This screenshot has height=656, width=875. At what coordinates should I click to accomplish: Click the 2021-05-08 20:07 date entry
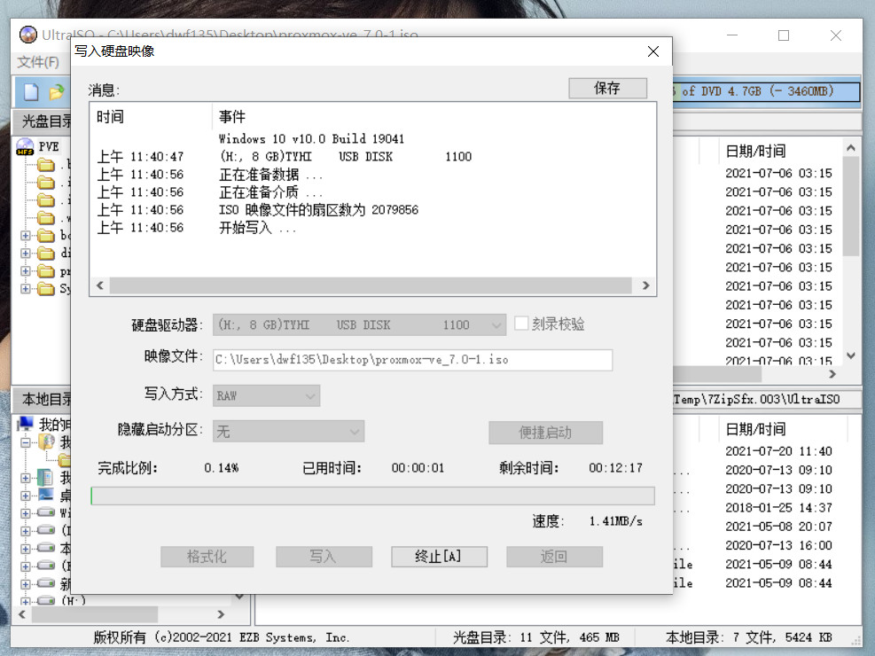click(x=778, y=527)
